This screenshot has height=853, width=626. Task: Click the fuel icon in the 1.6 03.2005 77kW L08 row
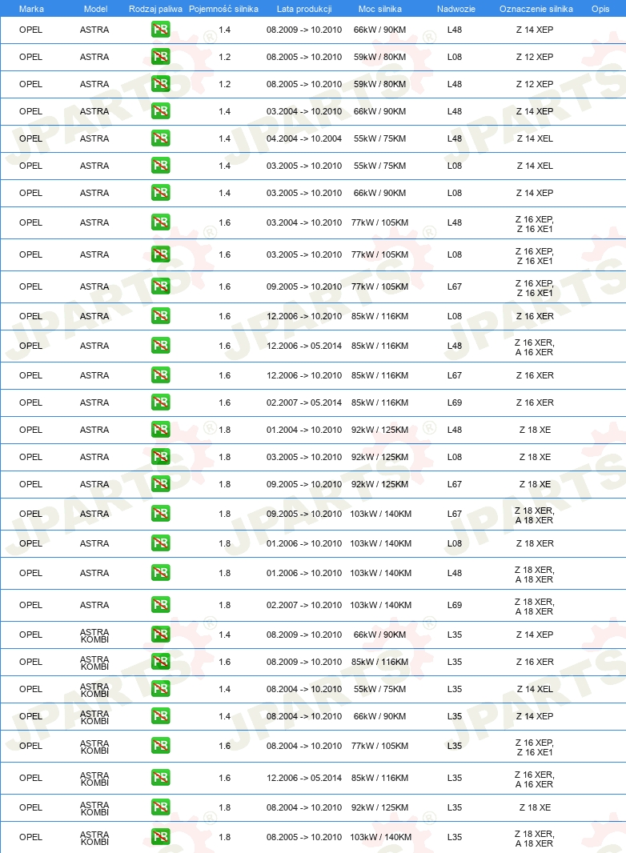(x=161, y=254)
